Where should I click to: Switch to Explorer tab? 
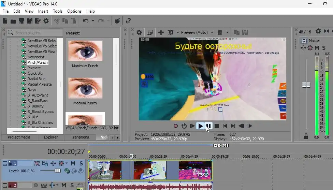tap(51, 137)
